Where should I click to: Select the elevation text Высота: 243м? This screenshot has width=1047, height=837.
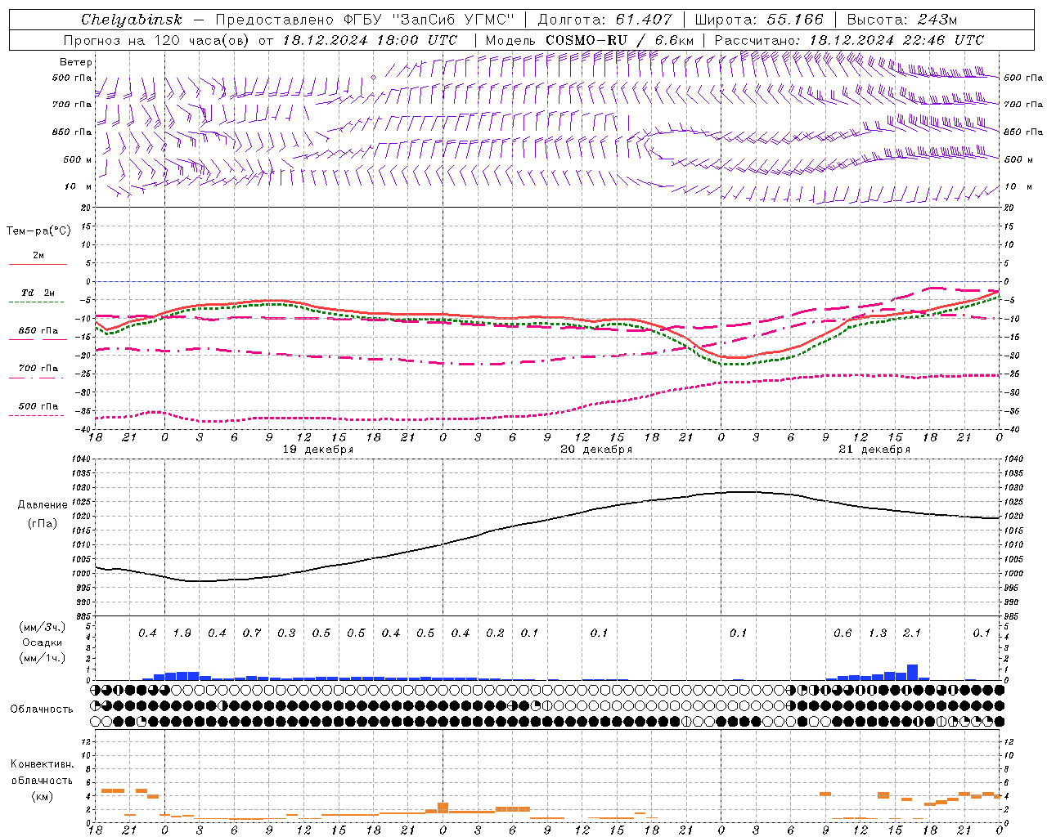click(901, 20)
